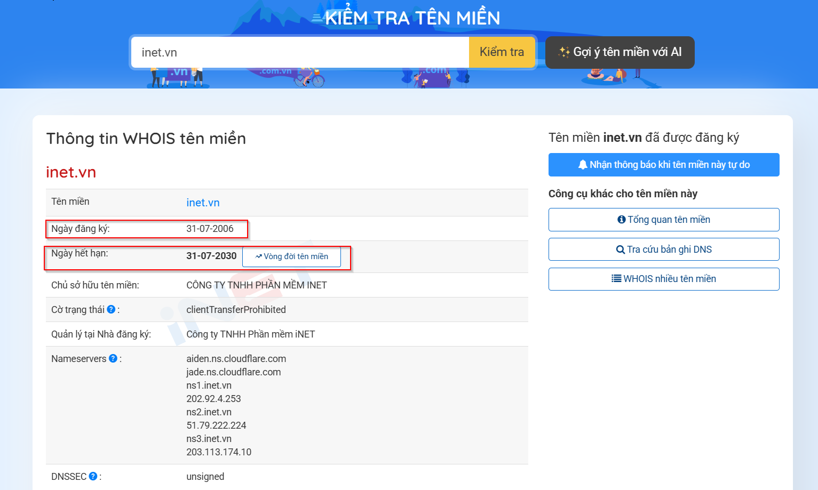Screen dimensions: 818x490
Task: Open WHOIS nhiều tên miền
Action: 664,279
